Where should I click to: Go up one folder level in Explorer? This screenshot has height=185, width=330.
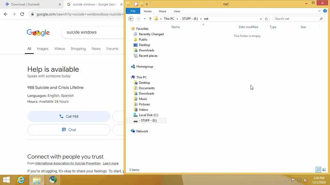coord(150,19)
